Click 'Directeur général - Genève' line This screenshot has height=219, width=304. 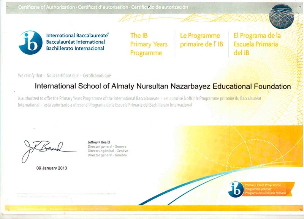(108, 151)
